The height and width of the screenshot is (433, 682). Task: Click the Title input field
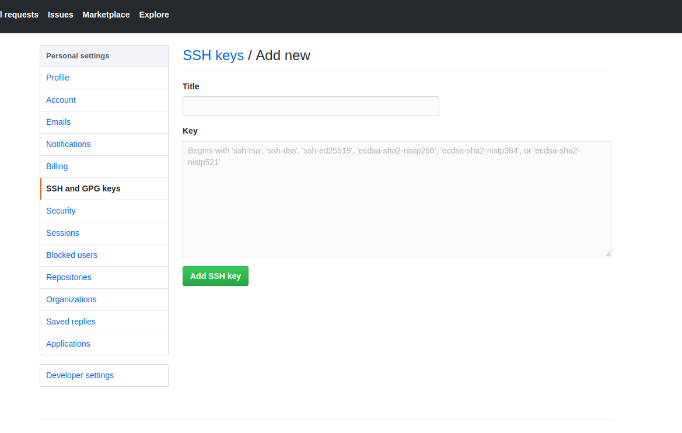point(310,106)
